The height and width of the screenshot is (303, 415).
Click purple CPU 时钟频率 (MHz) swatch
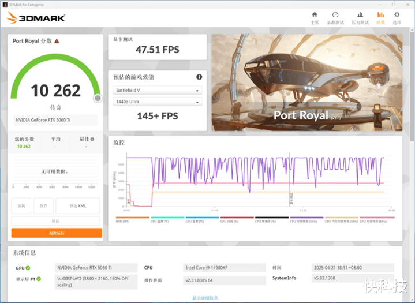coord(306,218)
